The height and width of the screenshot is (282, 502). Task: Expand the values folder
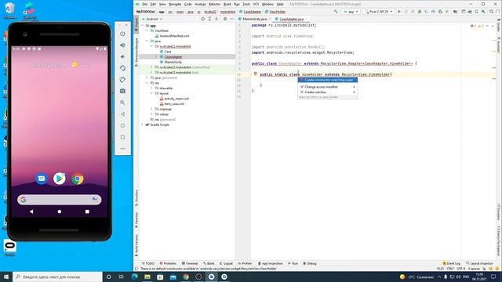(x=151, y=114)
